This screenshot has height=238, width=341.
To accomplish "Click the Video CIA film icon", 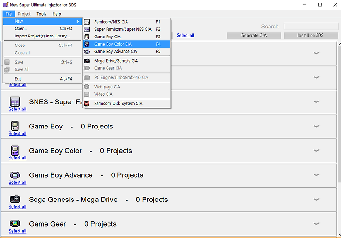I will coord(87,94).
